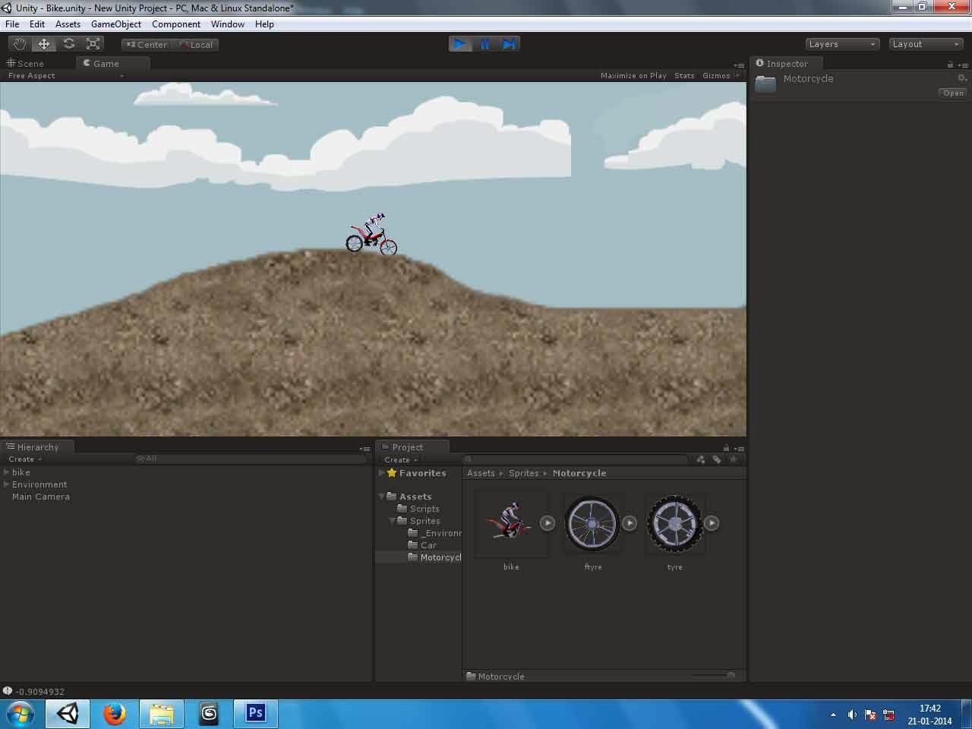
Task: Click the Inspector lock icon
Action: 950,63
